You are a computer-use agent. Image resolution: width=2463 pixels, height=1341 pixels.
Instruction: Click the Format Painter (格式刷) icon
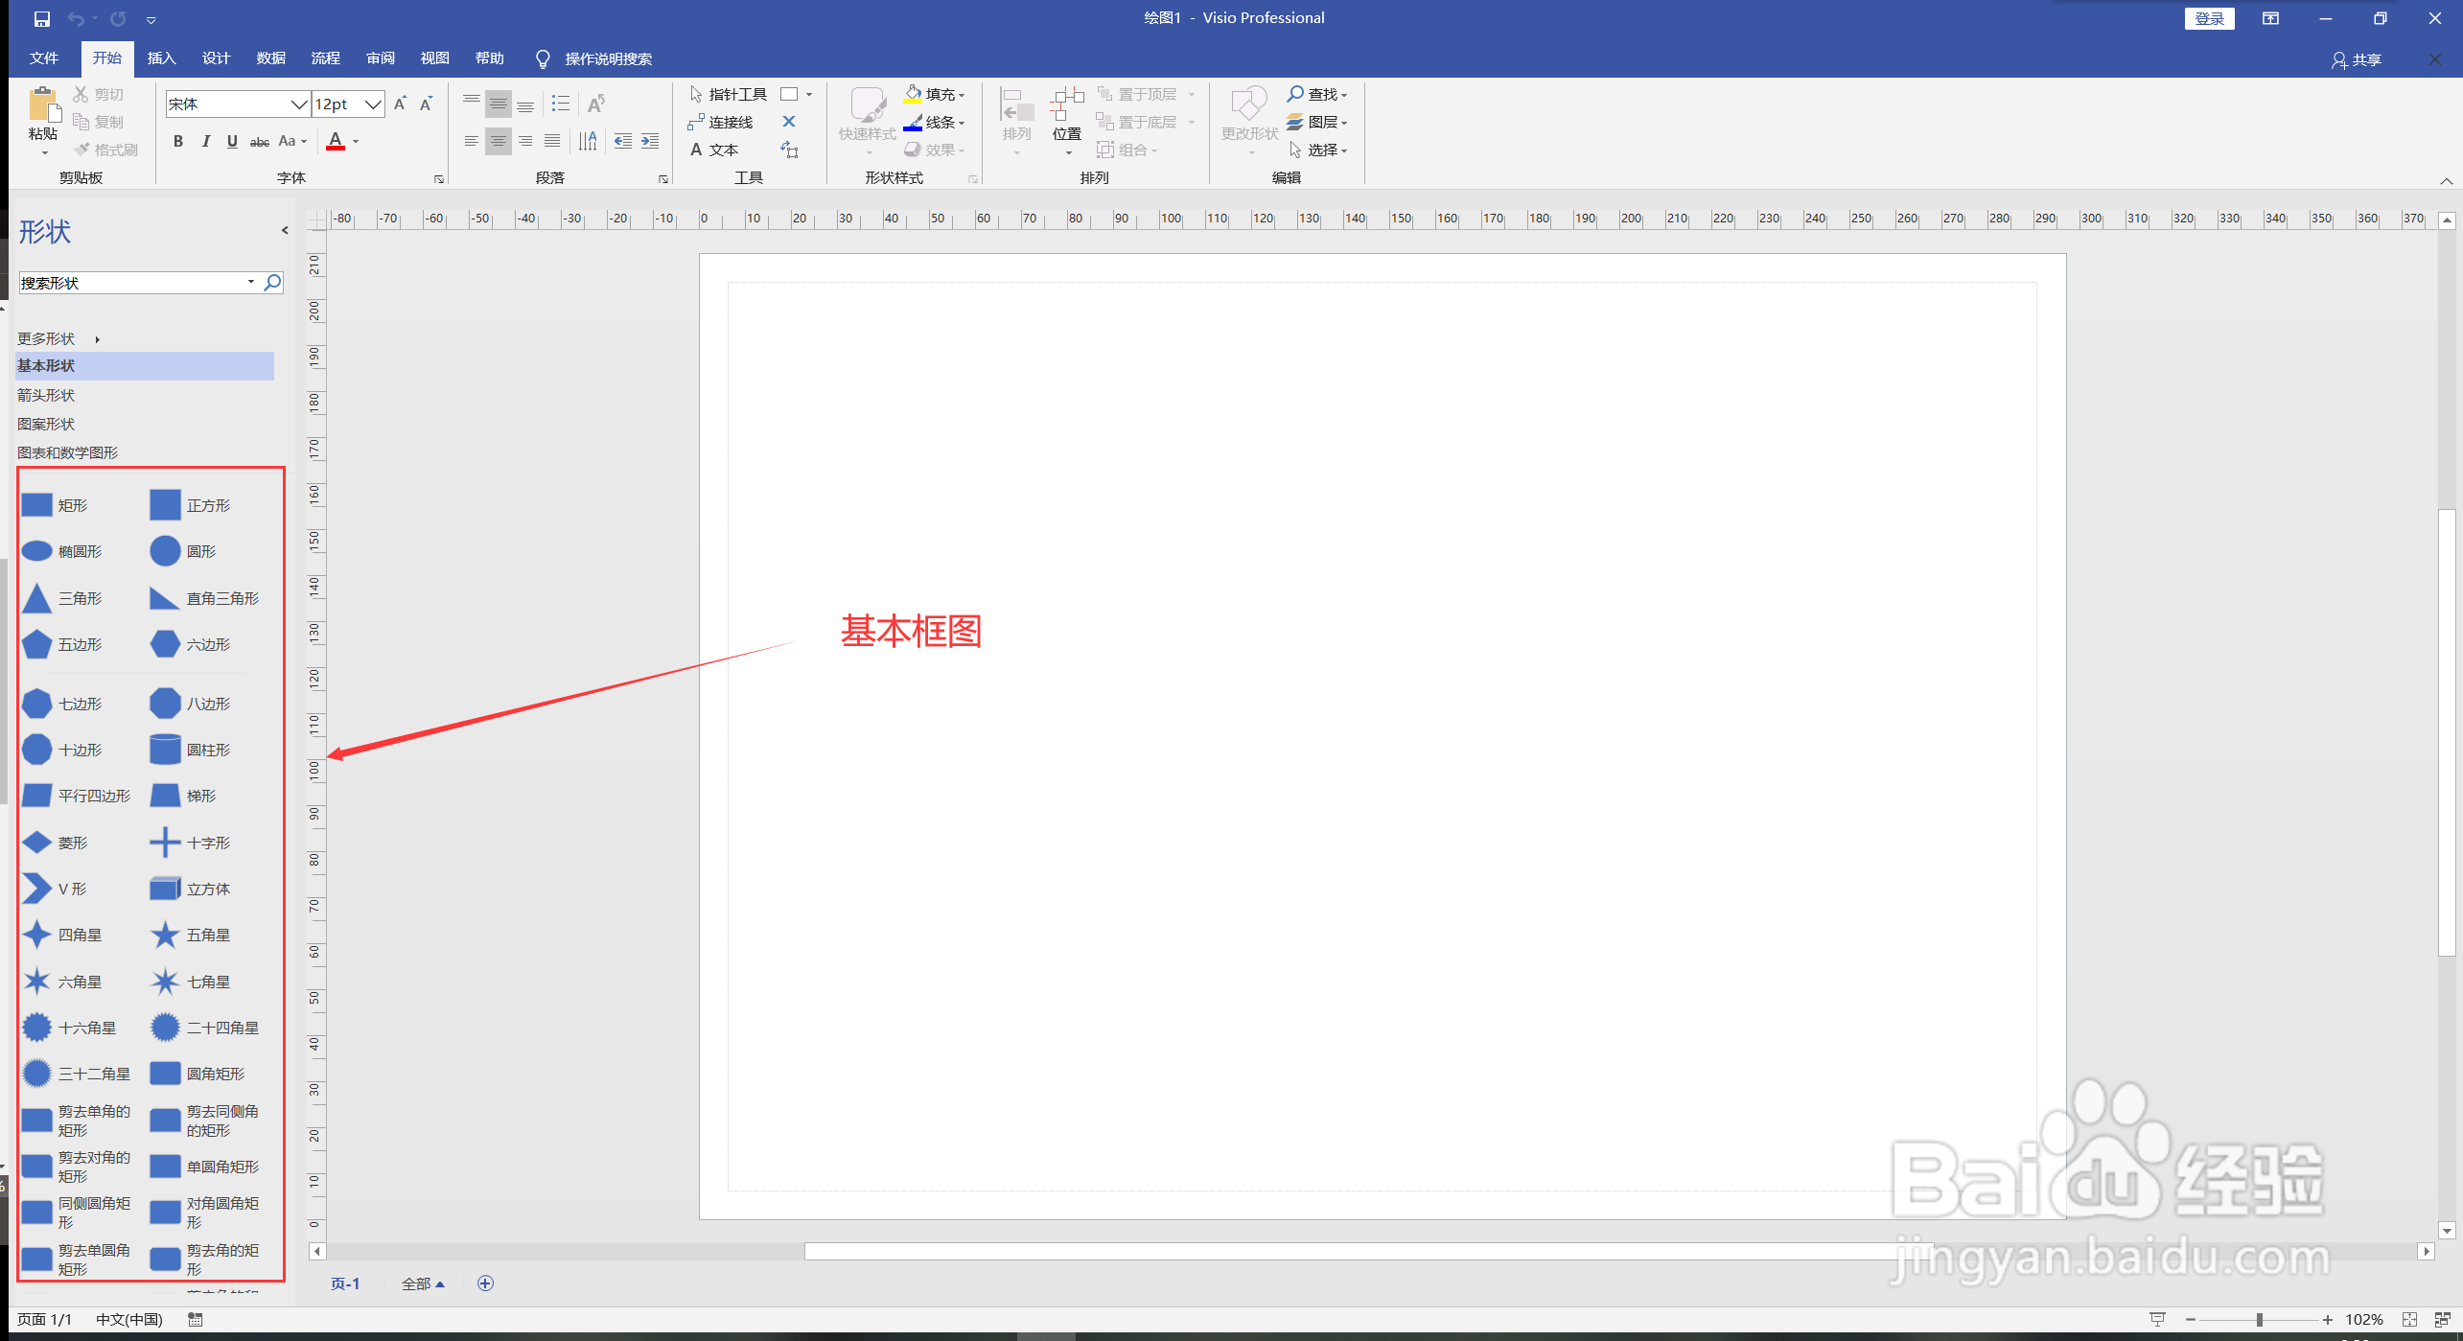(105, 150)
